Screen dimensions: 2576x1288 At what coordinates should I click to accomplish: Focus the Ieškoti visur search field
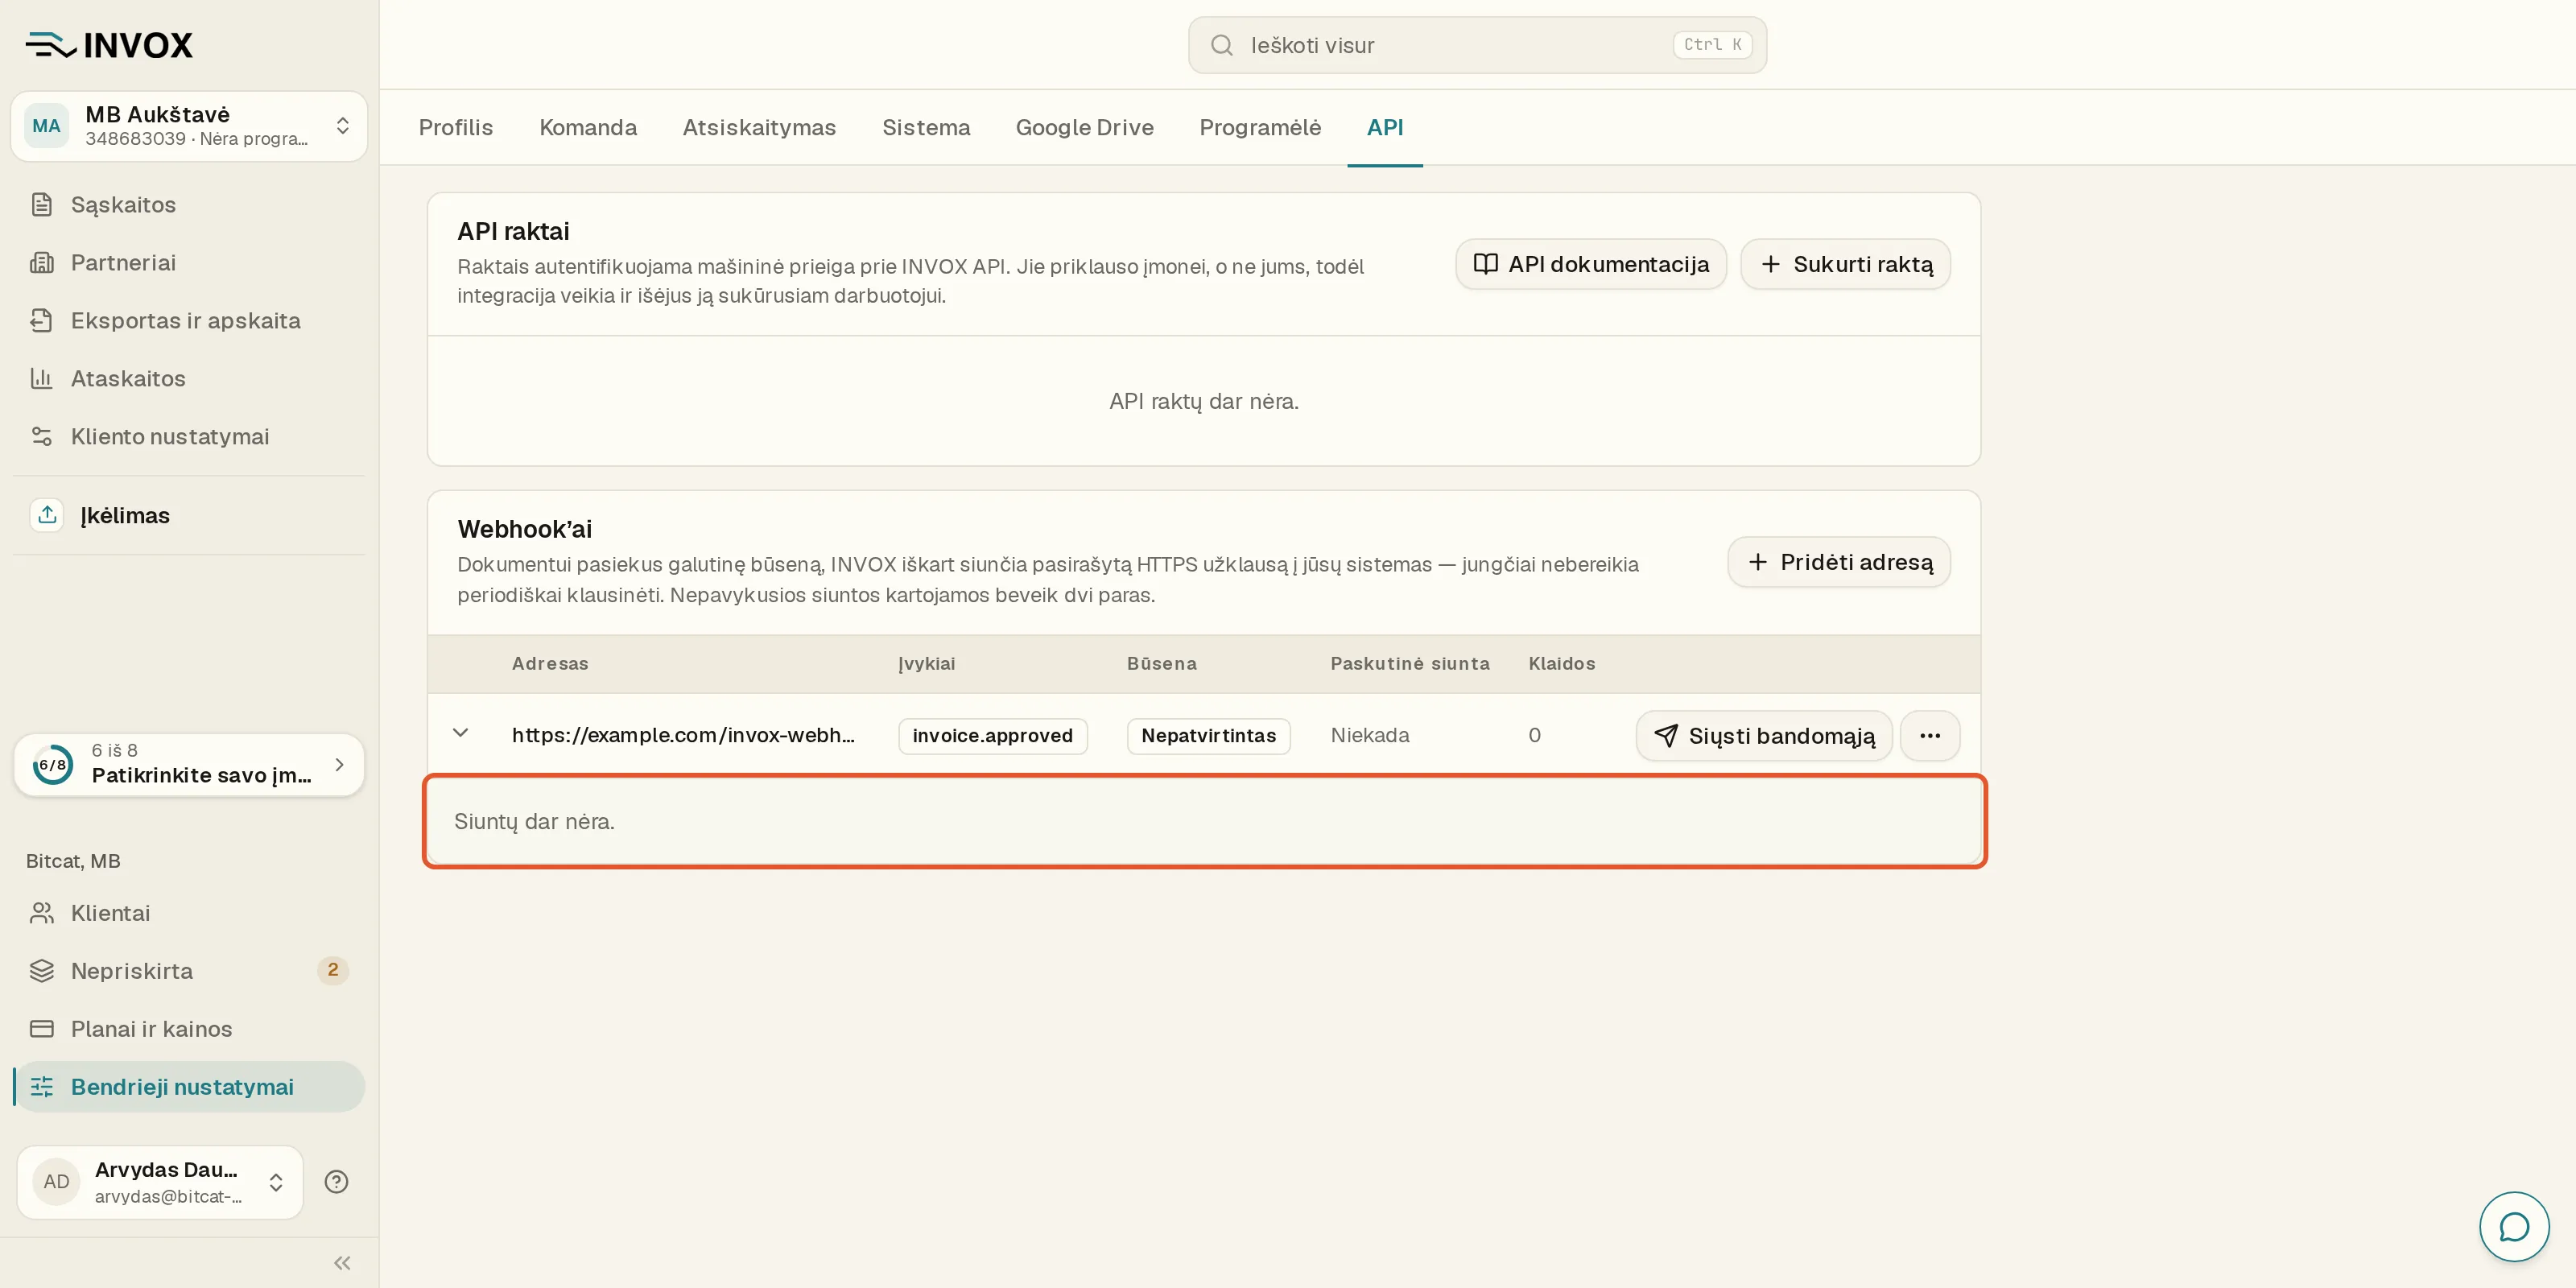pos(1477,45)
